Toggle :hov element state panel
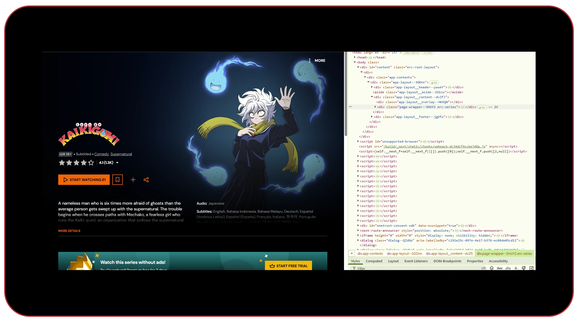The height and width of the screenshot is (322, 578). (499, 268)
